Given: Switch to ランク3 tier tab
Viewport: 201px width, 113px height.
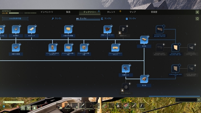Looking at the screenshot, I should (x=106, y=19).
